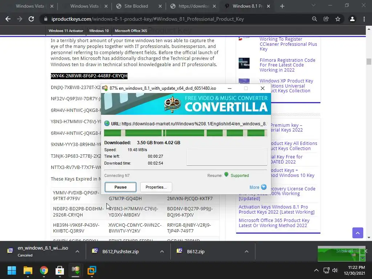Image resolution: width=372 pixels, height=279 pixels.
Task: Open a new browser tab
Action: click(282, 6)
